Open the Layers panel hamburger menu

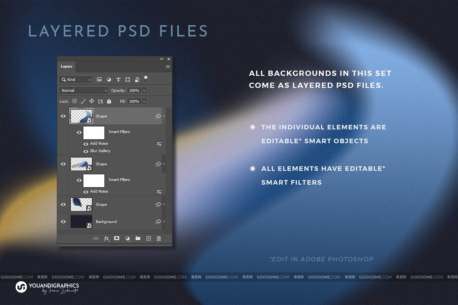pos(168,67)
